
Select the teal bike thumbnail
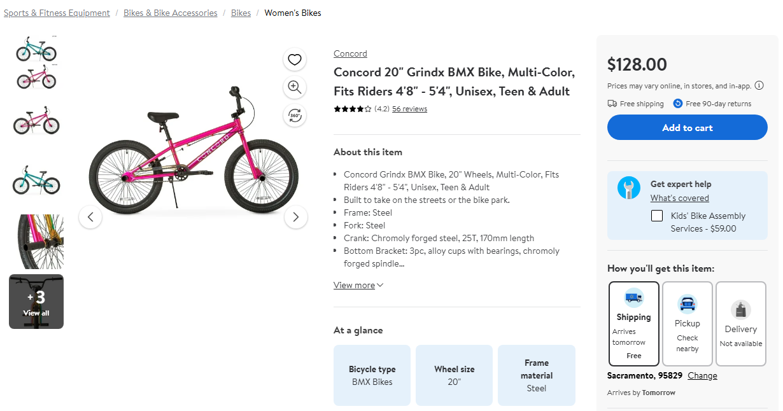pyautogui.click(x=36, y=181)
